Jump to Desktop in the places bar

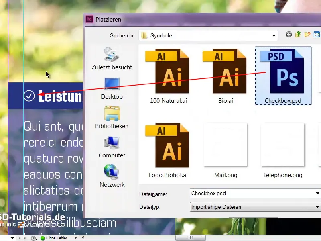tap(112, 88)
